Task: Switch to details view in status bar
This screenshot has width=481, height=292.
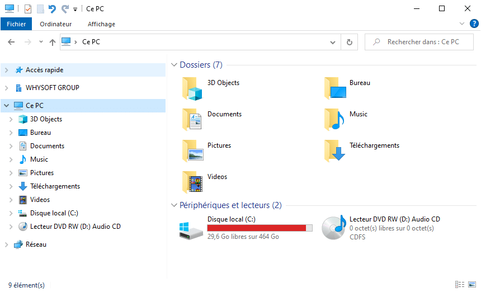Action: (460, 284)
